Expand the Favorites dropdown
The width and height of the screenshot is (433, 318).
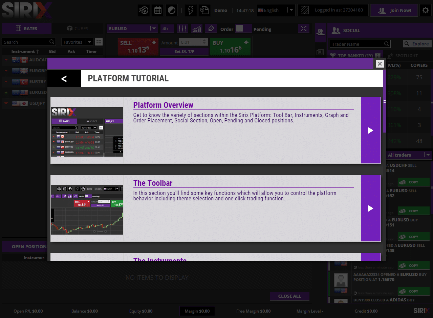pyautogui.click(x=89, y=42)
